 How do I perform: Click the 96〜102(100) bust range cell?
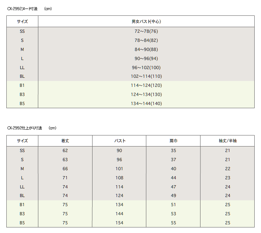[146, 68]
